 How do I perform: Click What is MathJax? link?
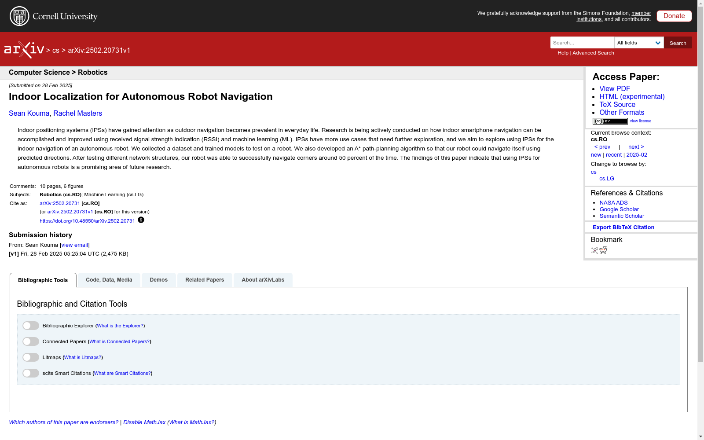tap(192, 422)
